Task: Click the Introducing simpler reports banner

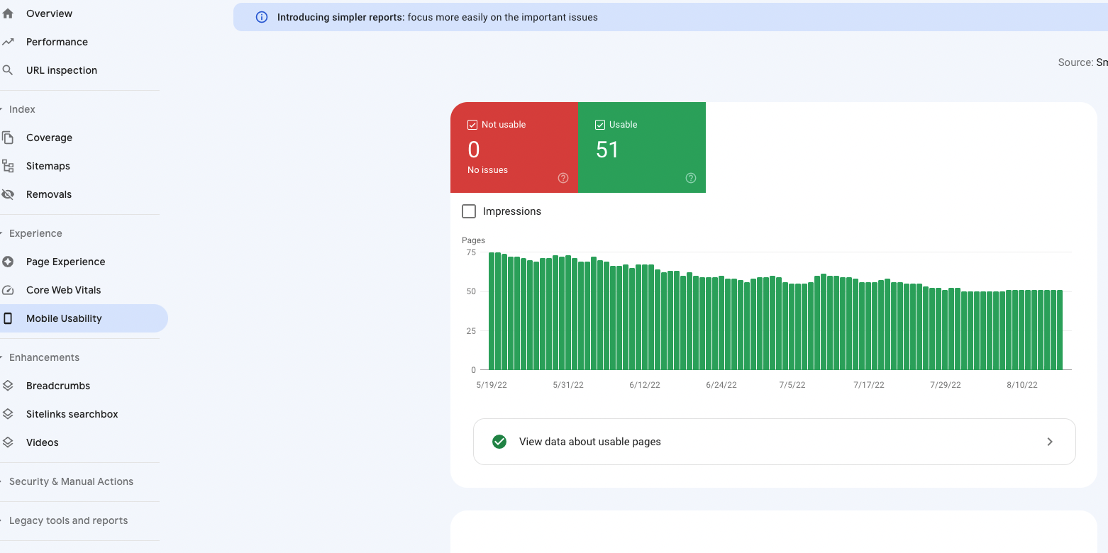Action: point(670,17)
